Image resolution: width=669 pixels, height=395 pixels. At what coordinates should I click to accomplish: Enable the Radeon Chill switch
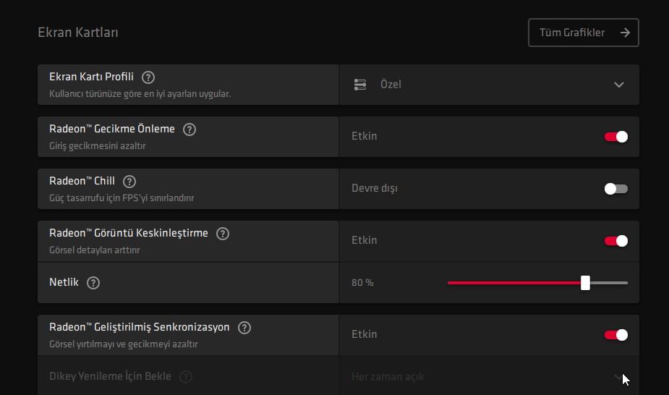tap(616, 189)
